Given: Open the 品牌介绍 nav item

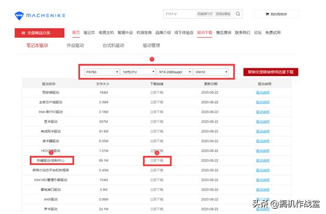Looking at the screenshot, I should pos(163,32).
